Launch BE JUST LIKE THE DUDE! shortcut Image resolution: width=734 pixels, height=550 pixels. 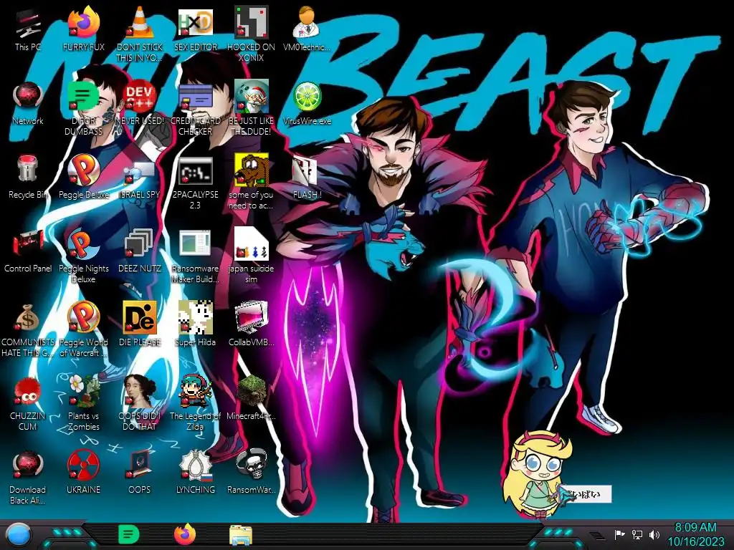251,109
